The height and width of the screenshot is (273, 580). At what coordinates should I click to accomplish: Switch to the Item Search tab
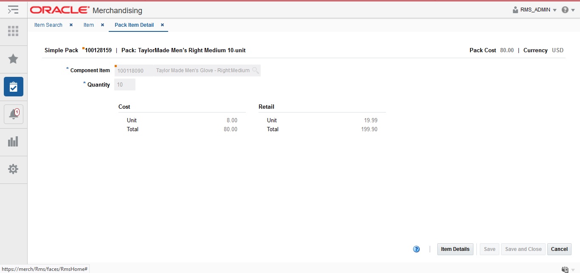point(48,25)
